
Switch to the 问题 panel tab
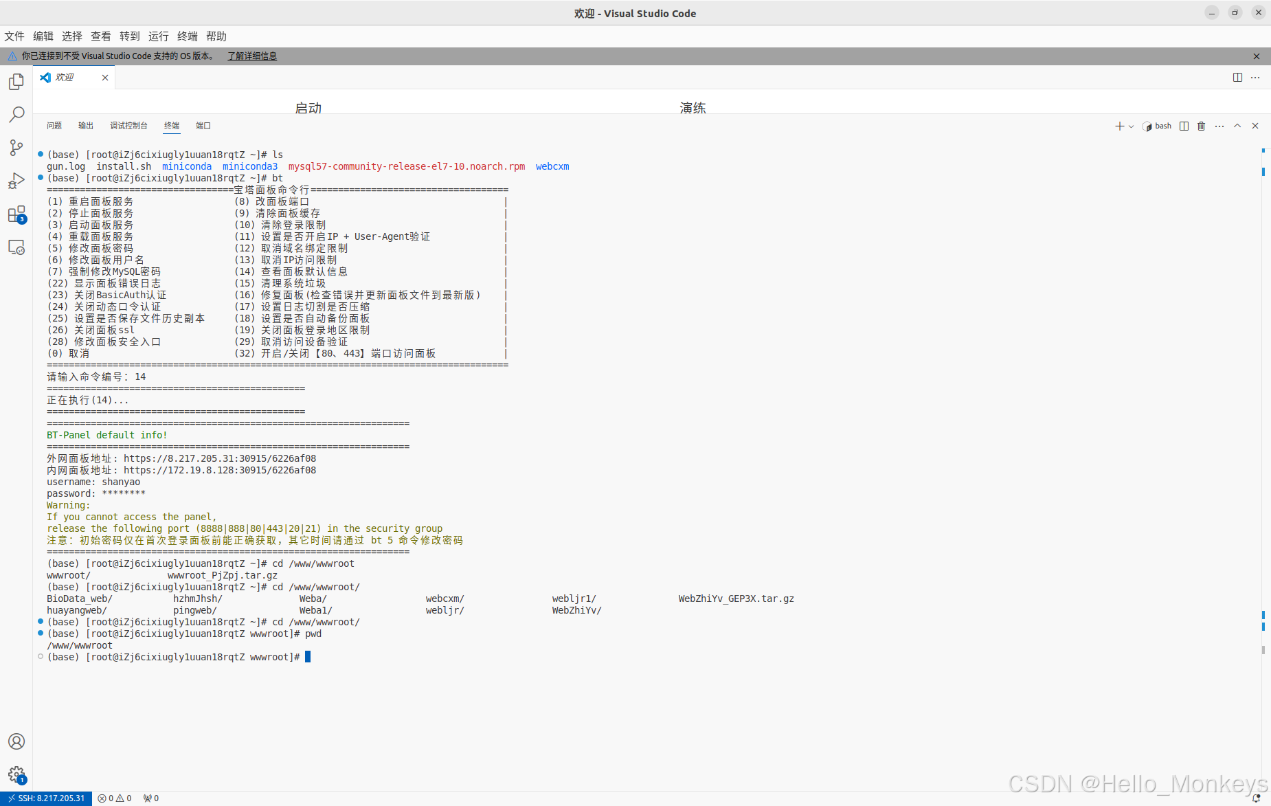click(54, 126)
